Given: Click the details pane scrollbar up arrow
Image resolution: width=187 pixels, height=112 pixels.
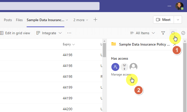Looking at the screenshot, I should (x=185, y=41).
